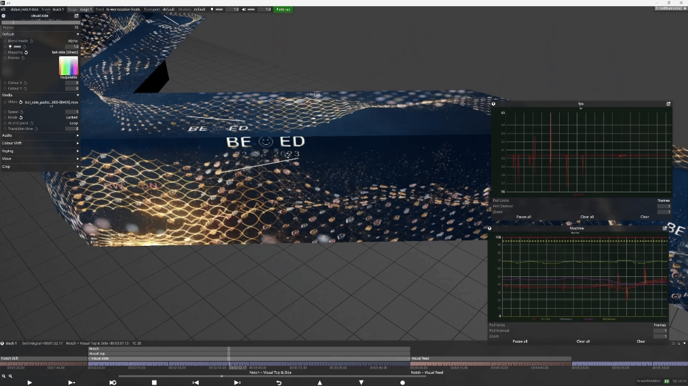Open the notifications indicator
This screenshot has height=386, width=688.
(x=670, y=8)
